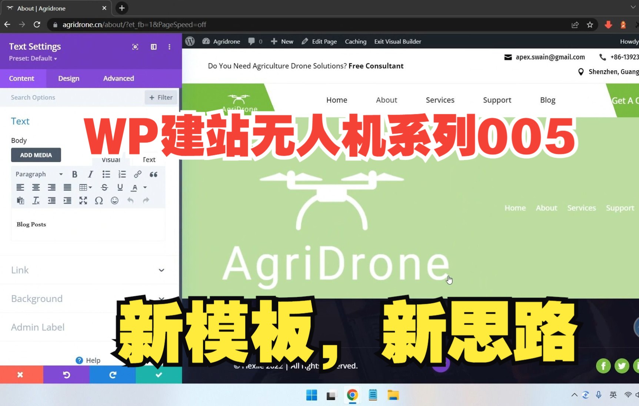The height and width of the screenshot is (406, 639).
Task: Toggle distraction-free fullscreen editing
Action: point(83,200)
